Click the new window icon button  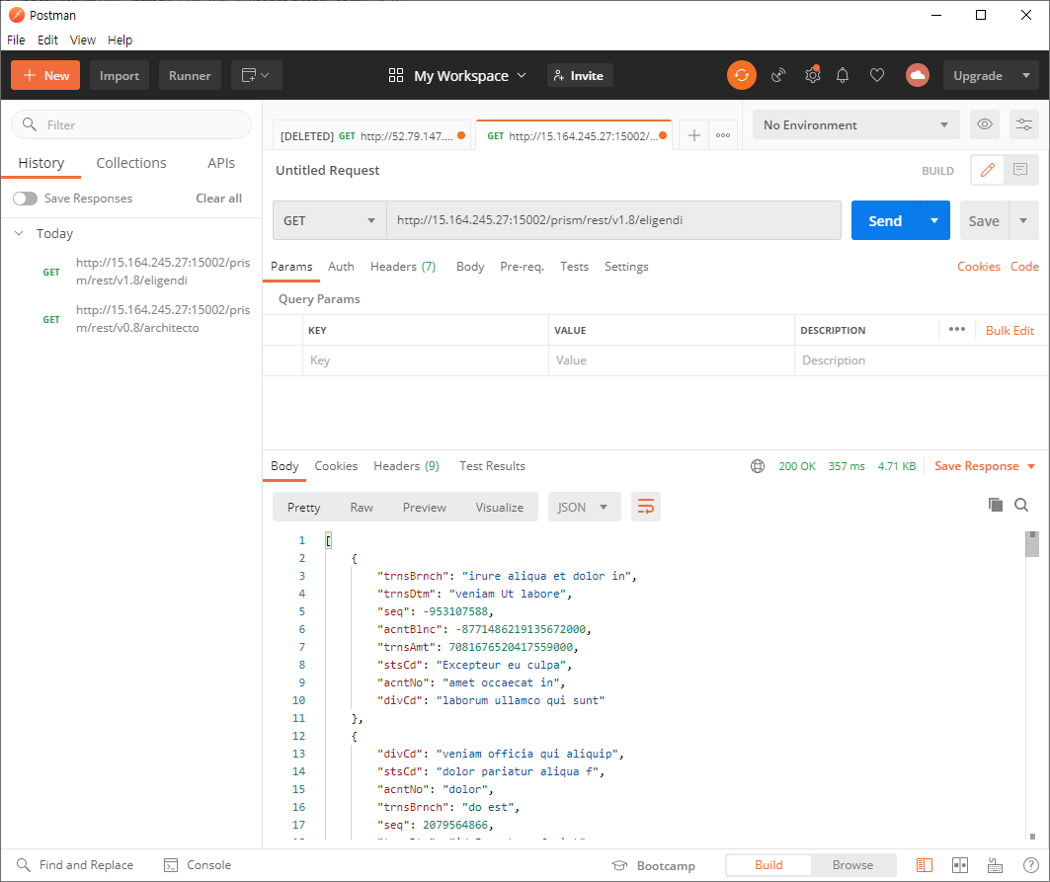256,75
